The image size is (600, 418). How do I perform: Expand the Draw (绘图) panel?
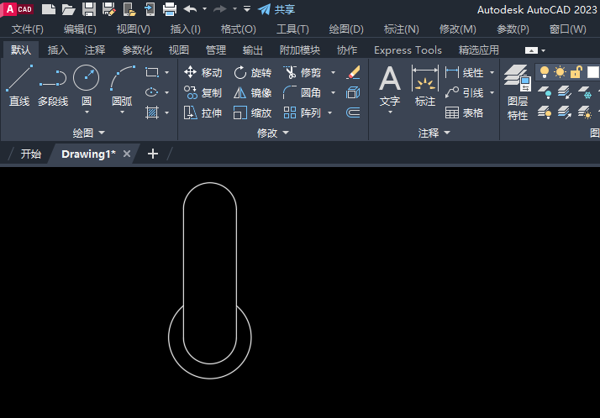88,133
